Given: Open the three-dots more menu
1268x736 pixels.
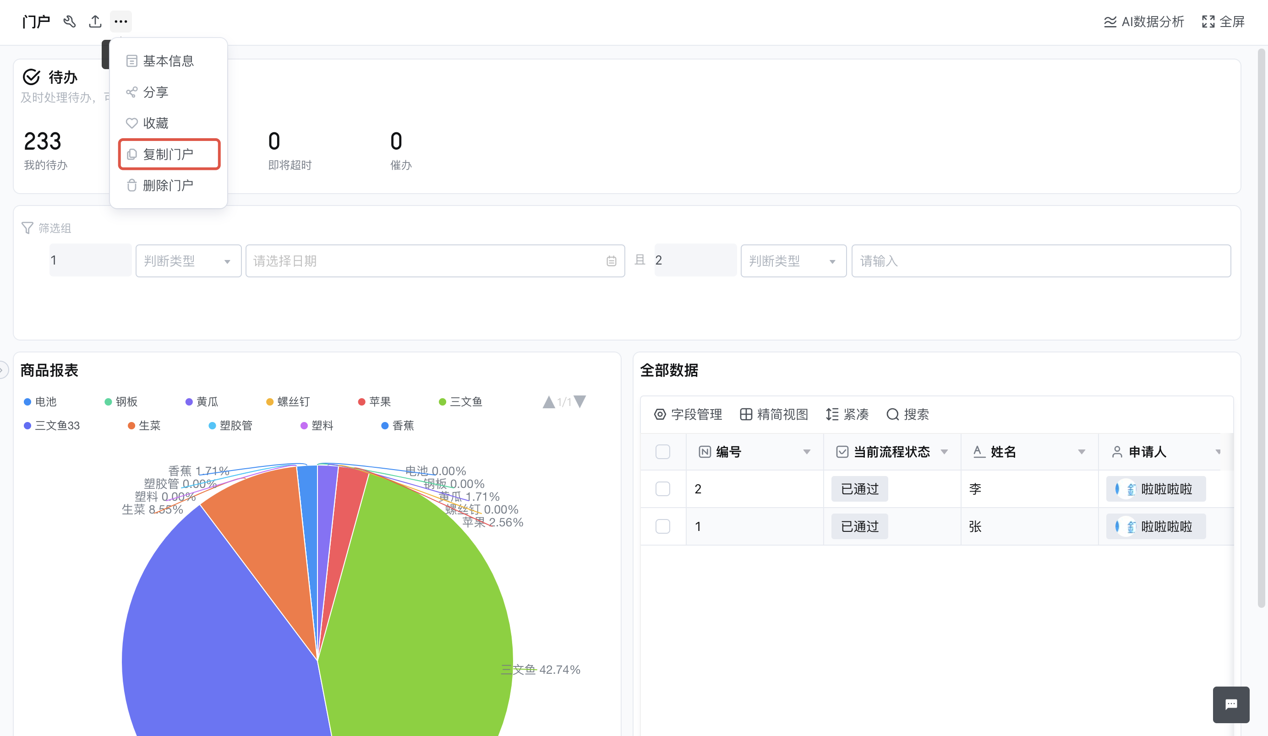Looking at the screenshot, I should point(121,22).
